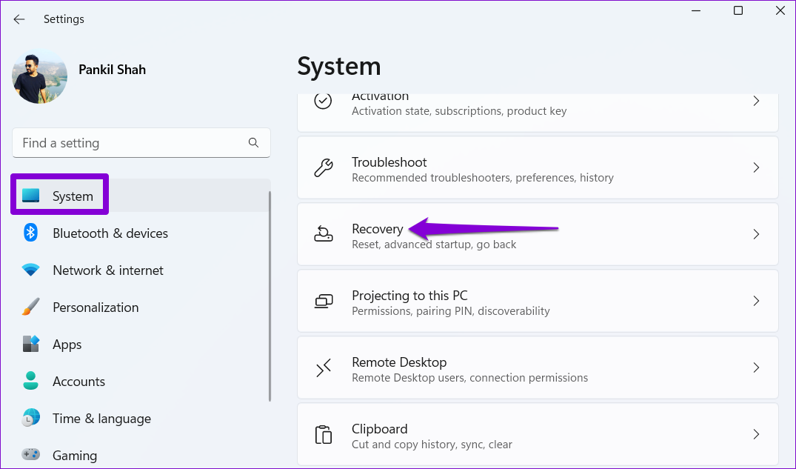Open Remote Desktop using its chevron
Screen dimensions: 796x469
[x=756, y=367]
